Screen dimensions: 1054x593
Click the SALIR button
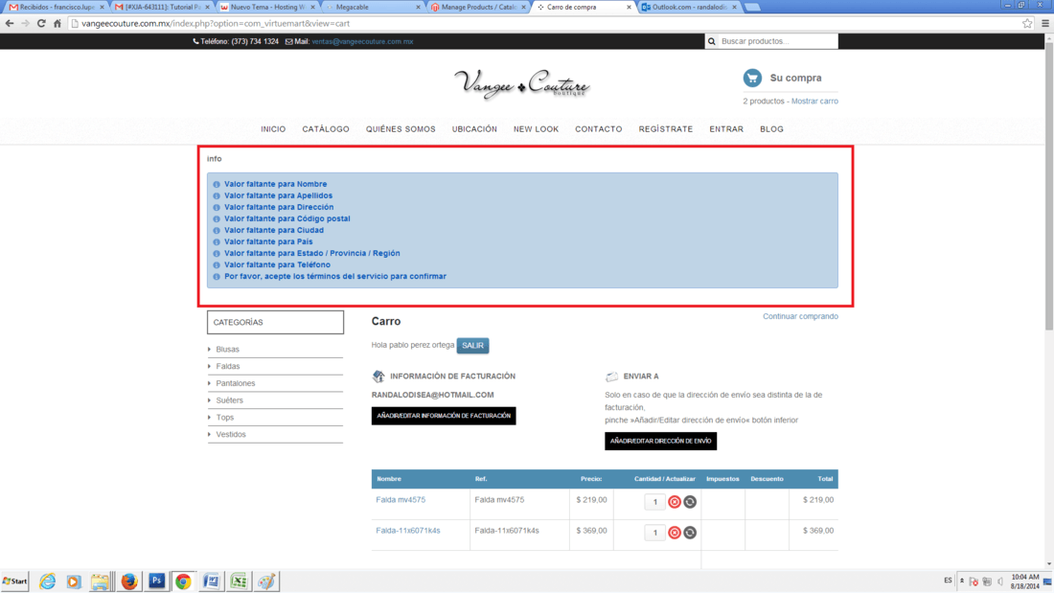coord(472,346)
